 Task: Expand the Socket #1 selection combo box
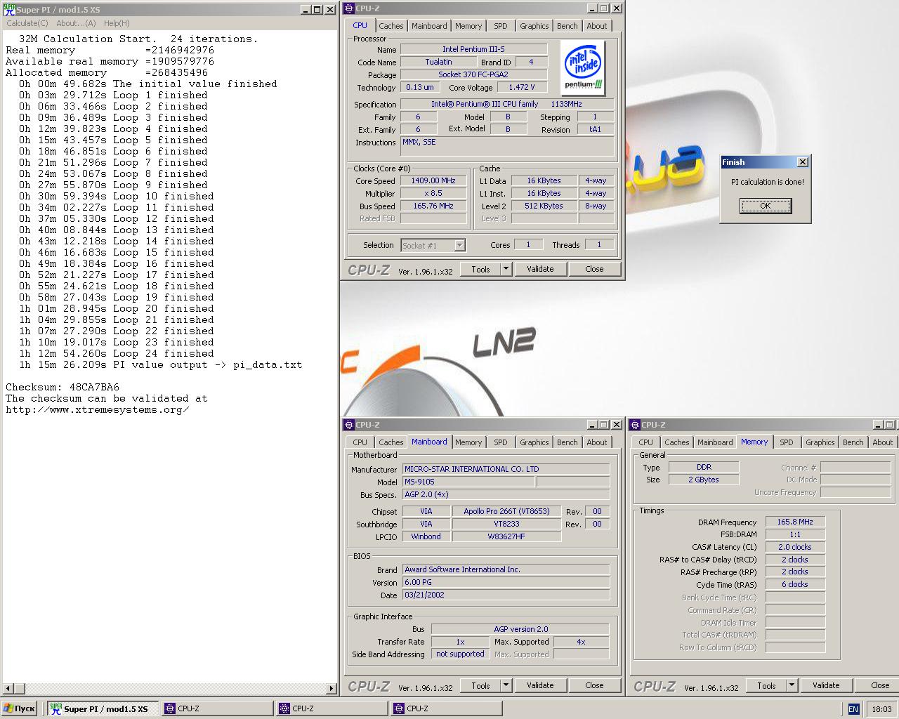(459, 245)
